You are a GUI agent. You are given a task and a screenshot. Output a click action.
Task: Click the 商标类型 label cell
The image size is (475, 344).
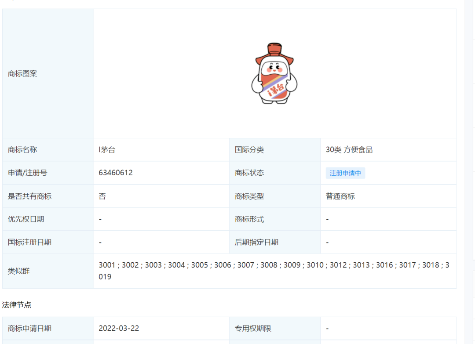pyautogui.click(x=275, y=196)
